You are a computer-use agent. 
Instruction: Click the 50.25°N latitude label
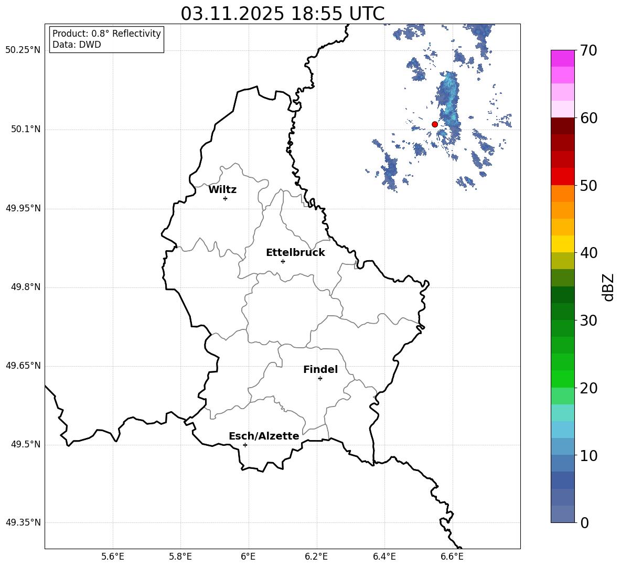click(x=23, y=50)
